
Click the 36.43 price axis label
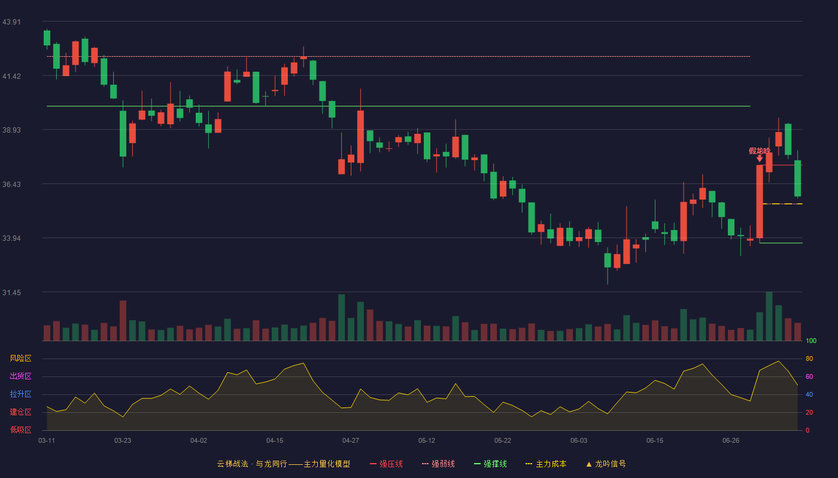tap(11, 184)
